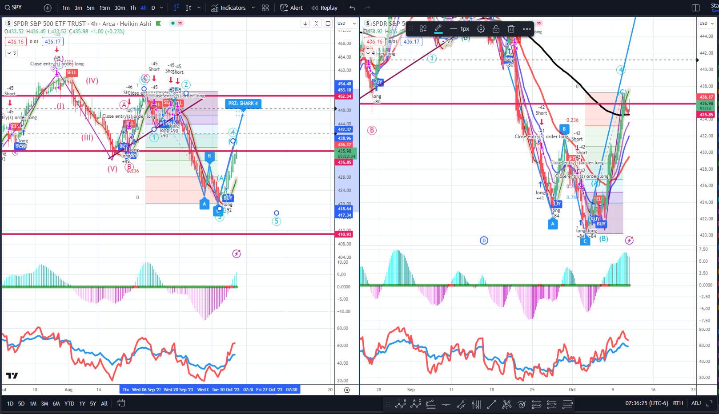Select All date range

104,404
